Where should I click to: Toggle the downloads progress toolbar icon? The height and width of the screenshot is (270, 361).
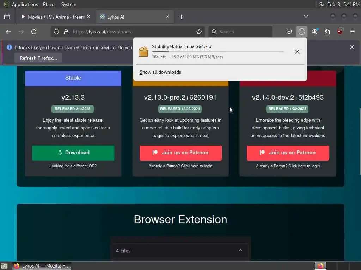coord(302,32)
